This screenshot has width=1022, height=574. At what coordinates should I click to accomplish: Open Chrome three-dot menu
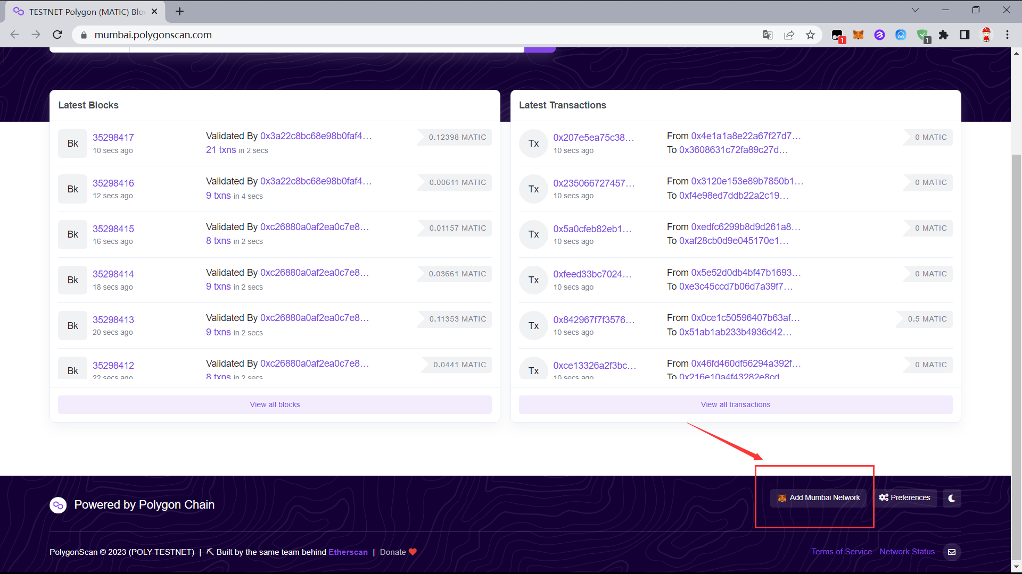(1007, 35)
